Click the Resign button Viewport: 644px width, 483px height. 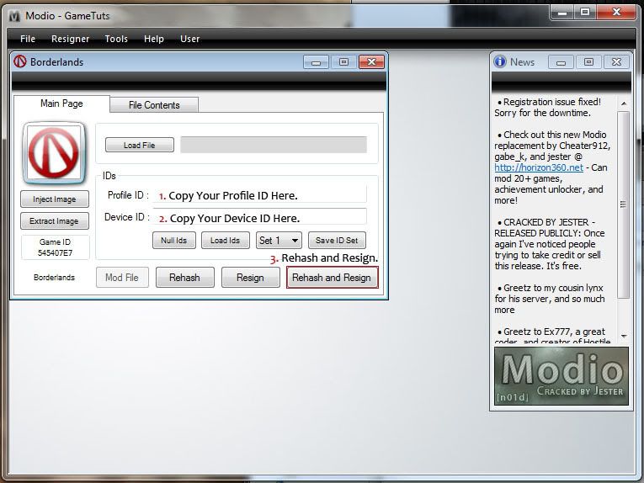(251, 278)
